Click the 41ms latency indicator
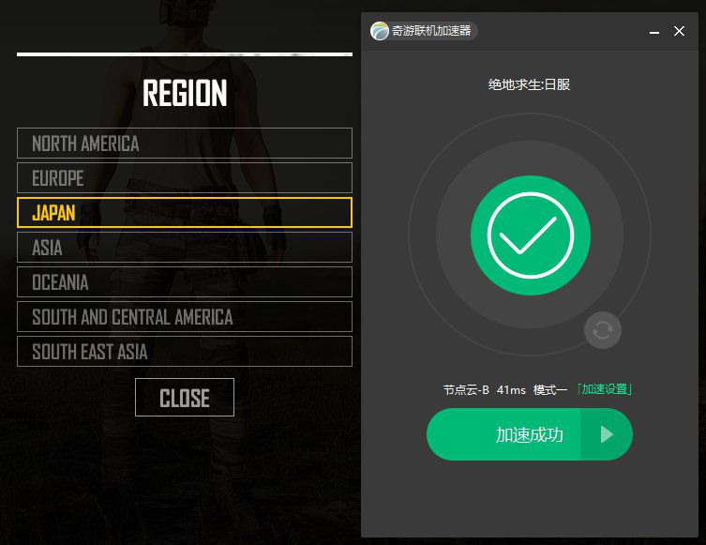Image resolution: width=706 pixels, height=545 pixels. (511, 389)
